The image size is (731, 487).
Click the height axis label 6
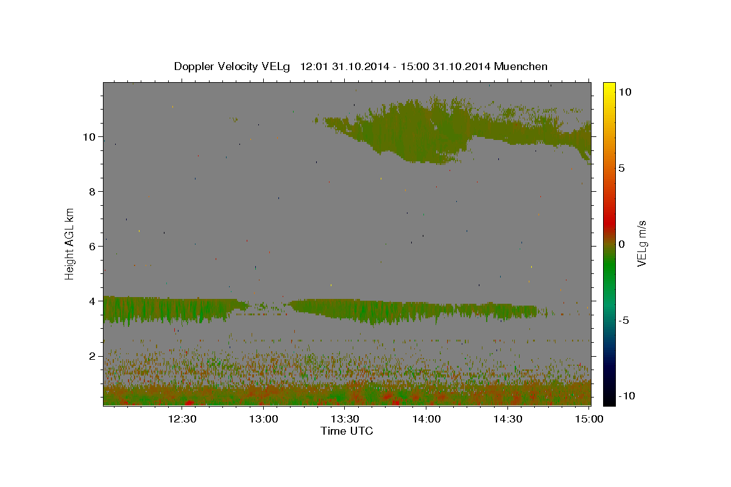click(x=92, y=246)
